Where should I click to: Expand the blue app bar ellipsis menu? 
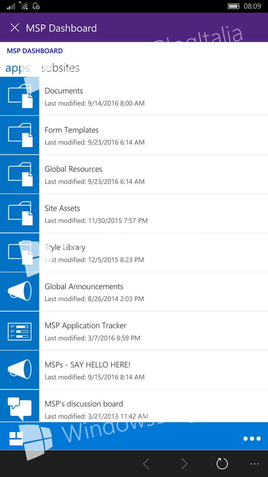point(252,439)
